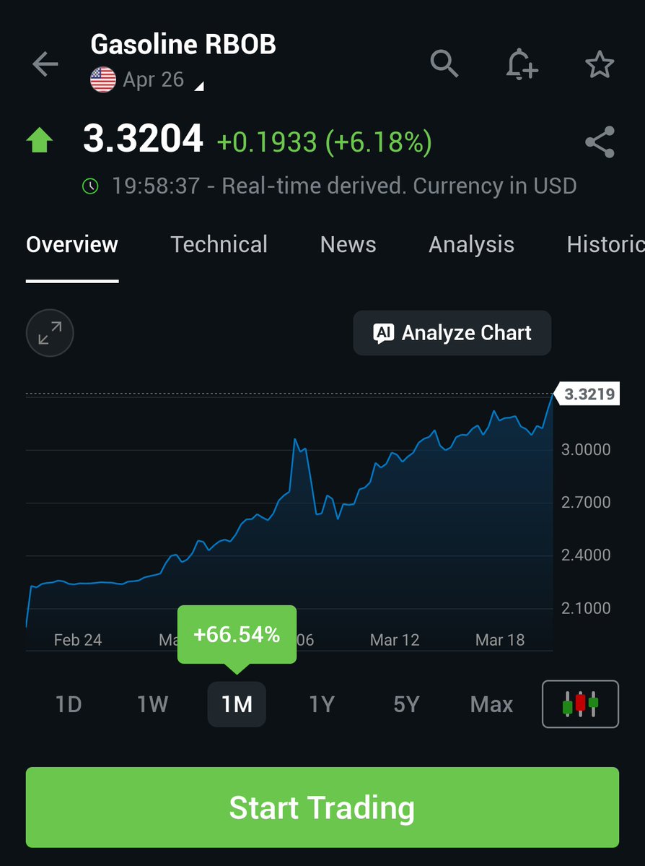
Task: Switch to candlestick chart view
Action: click(580, 703)
